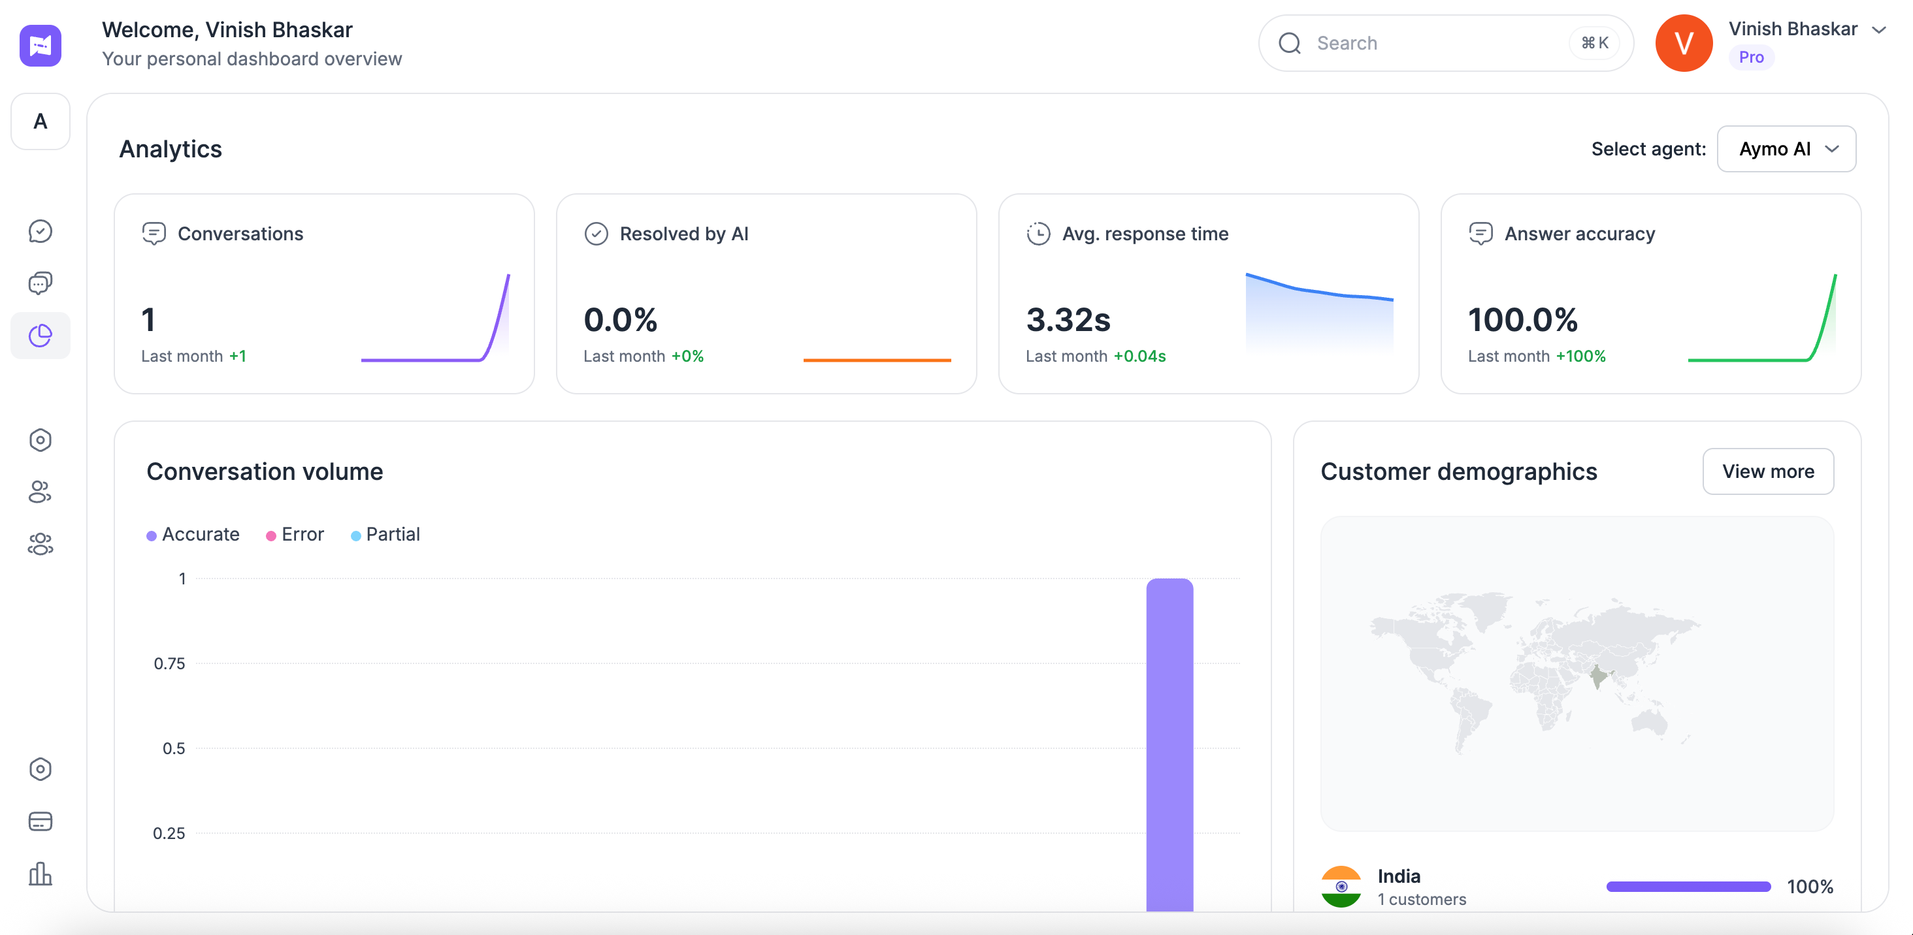Viewport: 1913px width, 935px height.
Task: Open the two-person contacts sidebar icon
Action: 40,492
